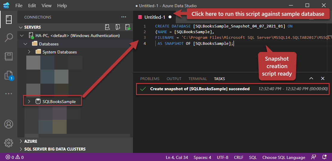Image resolution: width=332 pixels, height=161 pixels.
Task: Click the task time 12:32:40 PM text
Action: (293, 89)
